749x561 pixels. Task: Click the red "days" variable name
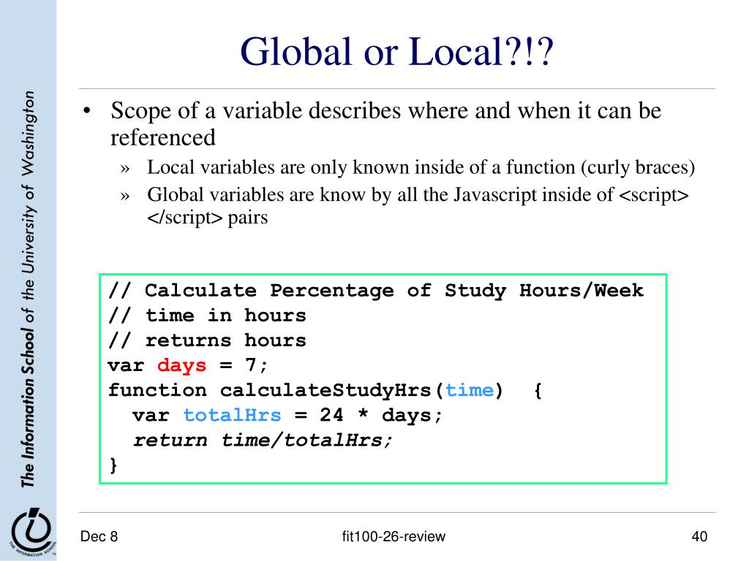(x=181, y=366)
